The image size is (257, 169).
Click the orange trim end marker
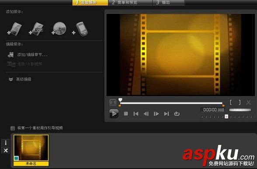pyautogui.click(x=223, y=106)
